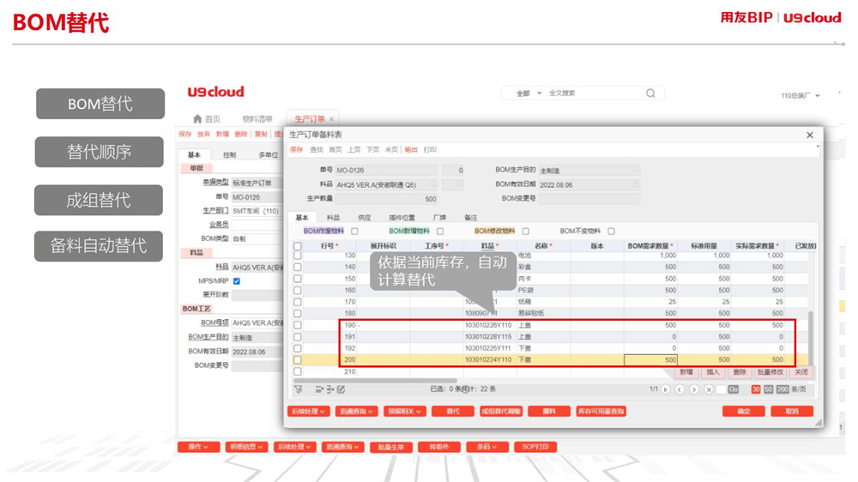Click the 挪料 button
Screen dimensions: 858x482
click(x=549, y=412)
